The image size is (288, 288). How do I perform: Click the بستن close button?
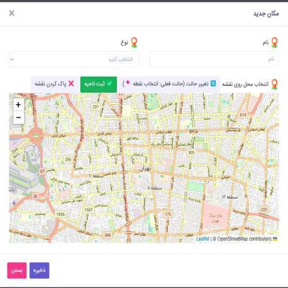click(17, 270)
